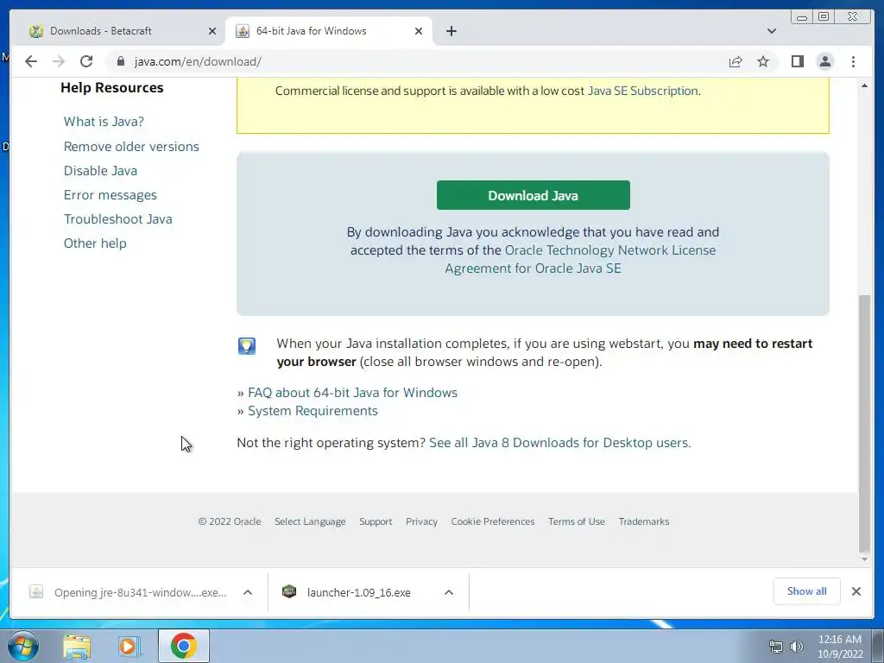The image size is (884, 663).
Task: Close the 64-bit Java for Windows tab
Action: point(419,31)
